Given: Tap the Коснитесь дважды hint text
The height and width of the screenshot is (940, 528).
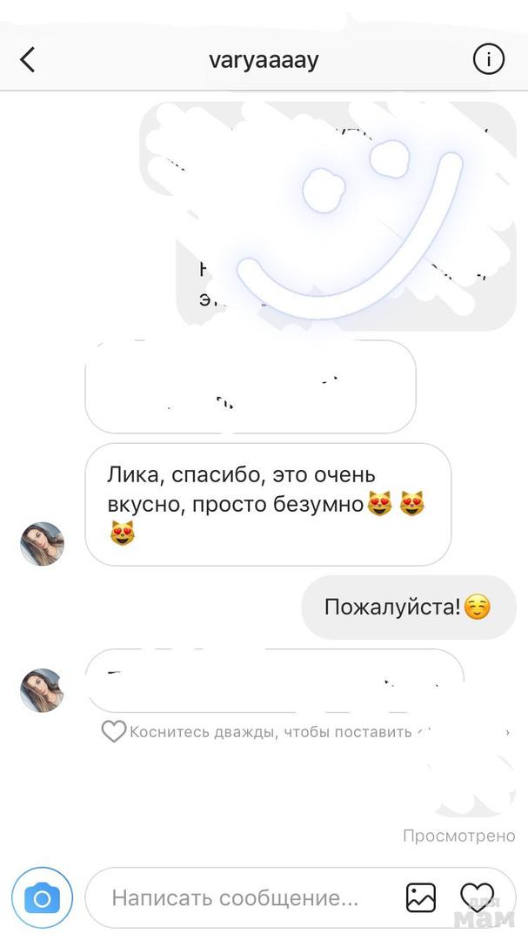Looking at the screenshot, I should click(x=271, y=732).
